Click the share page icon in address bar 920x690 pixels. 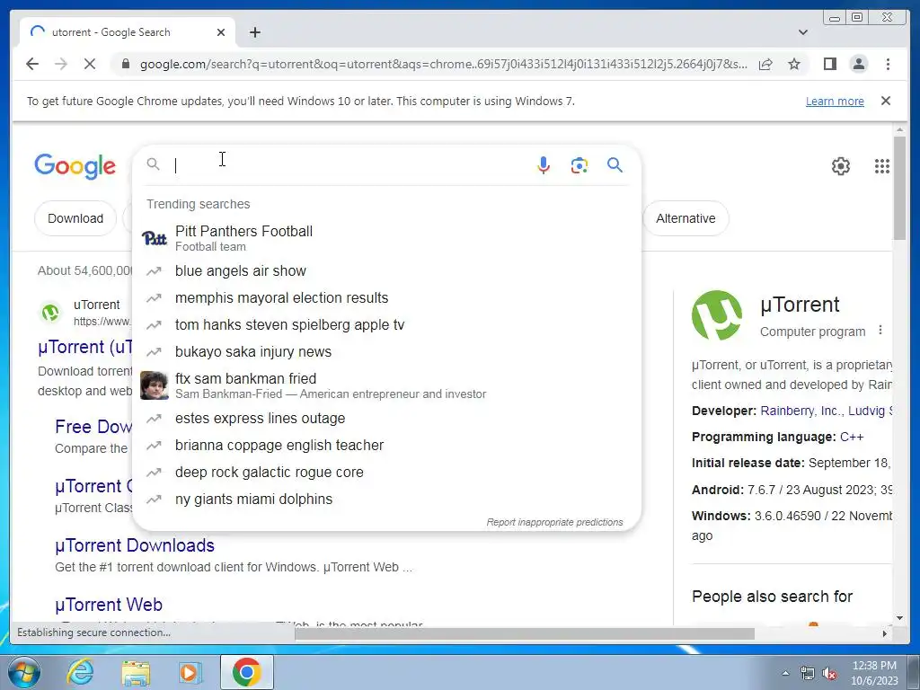click(x=765, y=64)
